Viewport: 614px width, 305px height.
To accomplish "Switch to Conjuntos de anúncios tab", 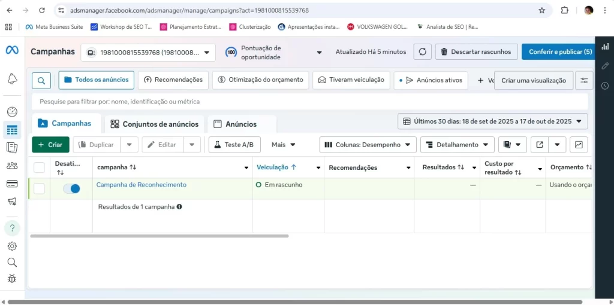I will point(154,124).
